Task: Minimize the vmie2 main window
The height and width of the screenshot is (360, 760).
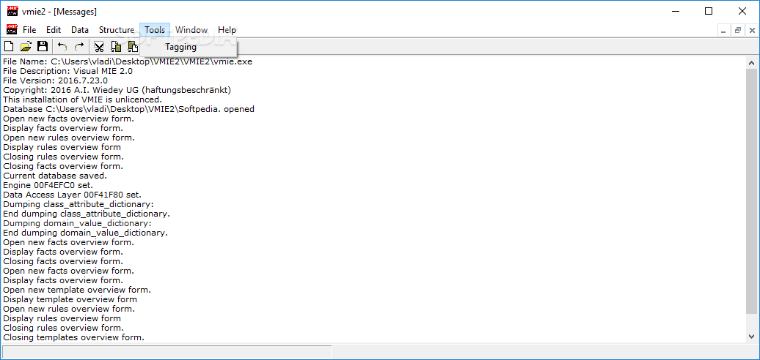Action: coord(675,11)
